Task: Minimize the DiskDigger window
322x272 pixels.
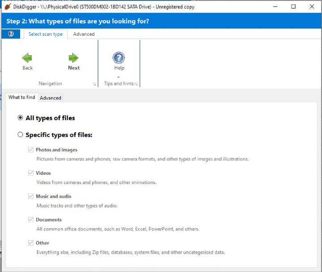Action: pyautogui.click(x=275, y=7)
